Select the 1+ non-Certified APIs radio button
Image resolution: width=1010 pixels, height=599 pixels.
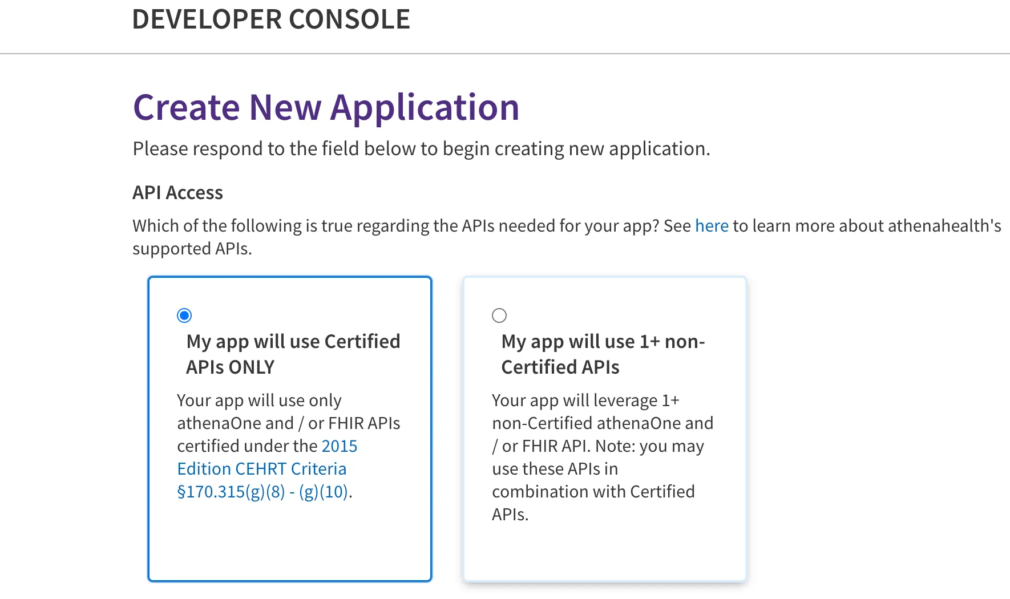[x=499, y=315]
